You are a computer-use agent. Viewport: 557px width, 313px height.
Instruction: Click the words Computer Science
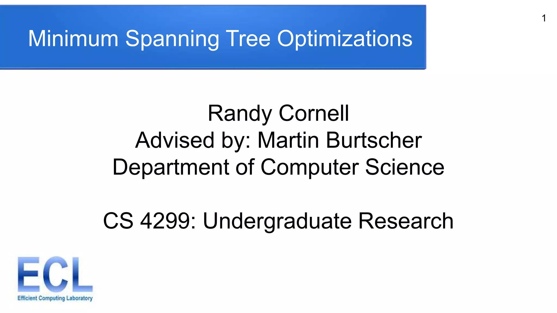tap(352, 167)
